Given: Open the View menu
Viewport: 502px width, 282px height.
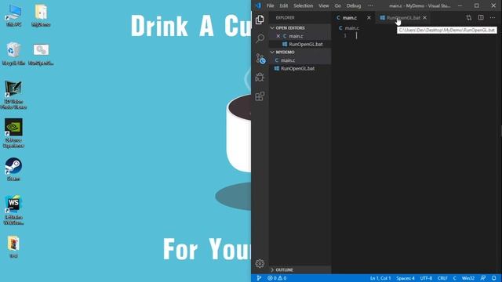Looking at the screenshot, I should click(x=324, y=5).
